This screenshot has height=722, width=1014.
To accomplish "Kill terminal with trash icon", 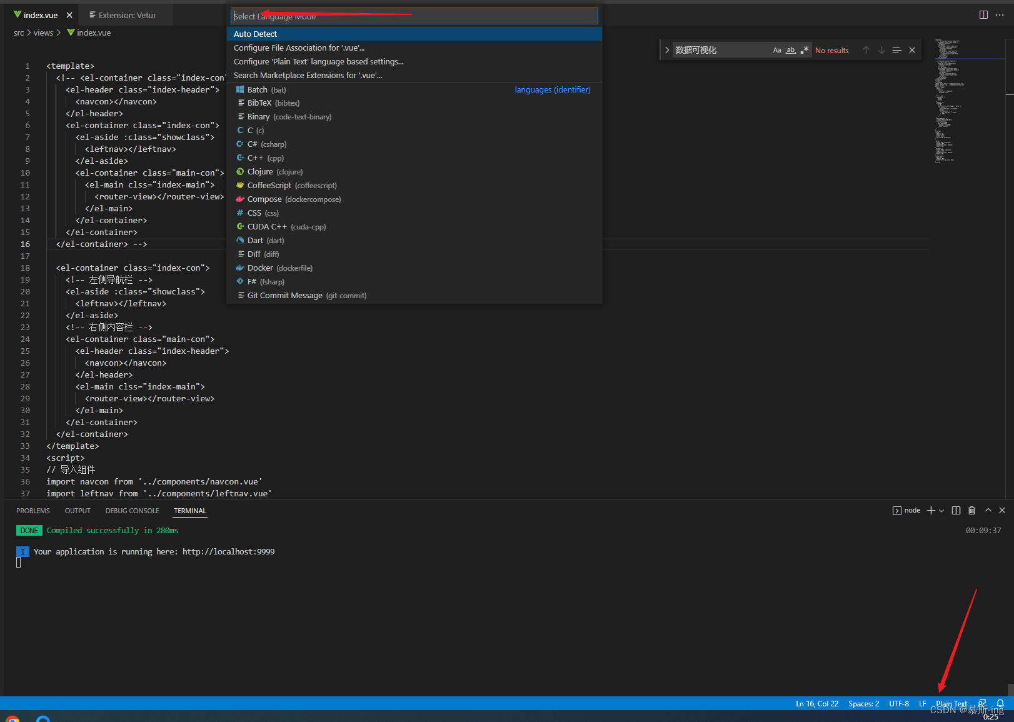I will 971,511.
